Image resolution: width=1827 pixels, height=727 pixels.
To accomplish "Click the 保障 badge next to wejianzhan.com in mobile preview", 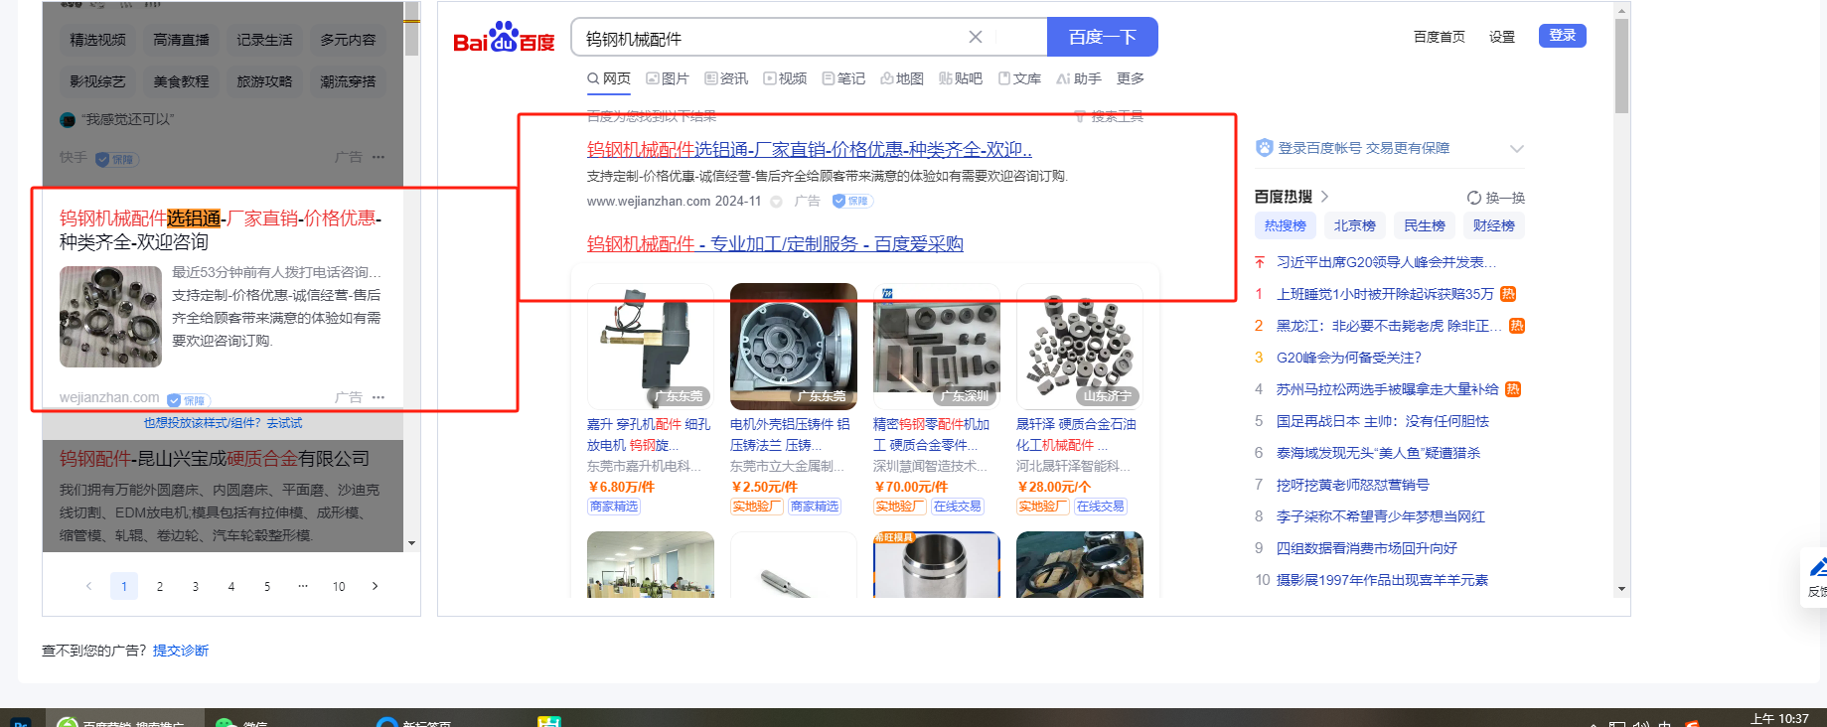I will pyautogui.click(x=187, y=400).
